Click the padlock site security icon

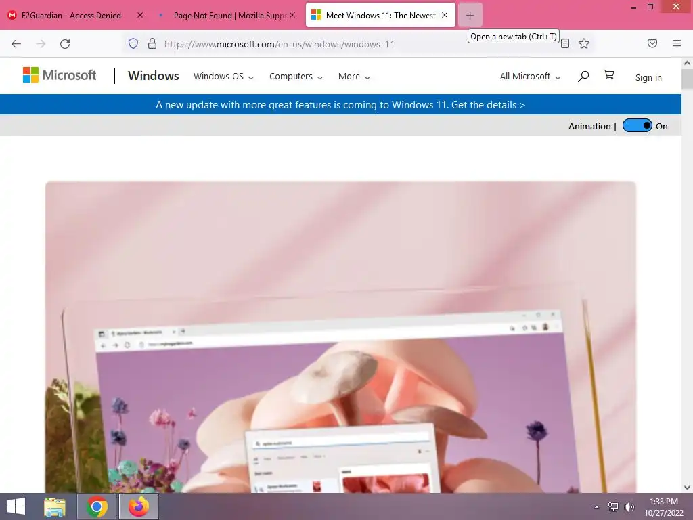pyautogui.click(x=152, y=43)
